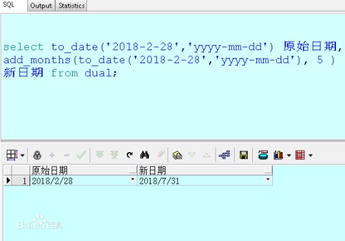This screenshot has width=345, height=241.
Task: Open the dropdown arrow beside grid icon
Action: [23, 155]
